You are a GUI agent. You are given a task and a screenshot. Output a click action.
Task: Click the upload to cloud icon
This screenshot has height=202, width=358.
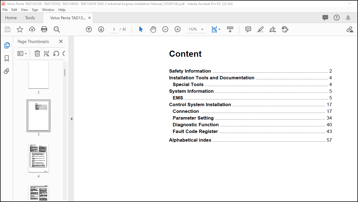click(32, 29)
